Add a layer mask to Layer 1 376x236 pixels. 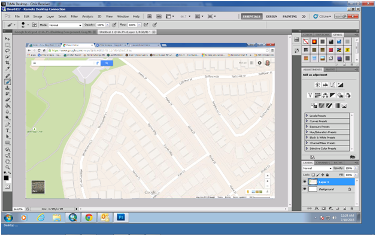(323, 208)
